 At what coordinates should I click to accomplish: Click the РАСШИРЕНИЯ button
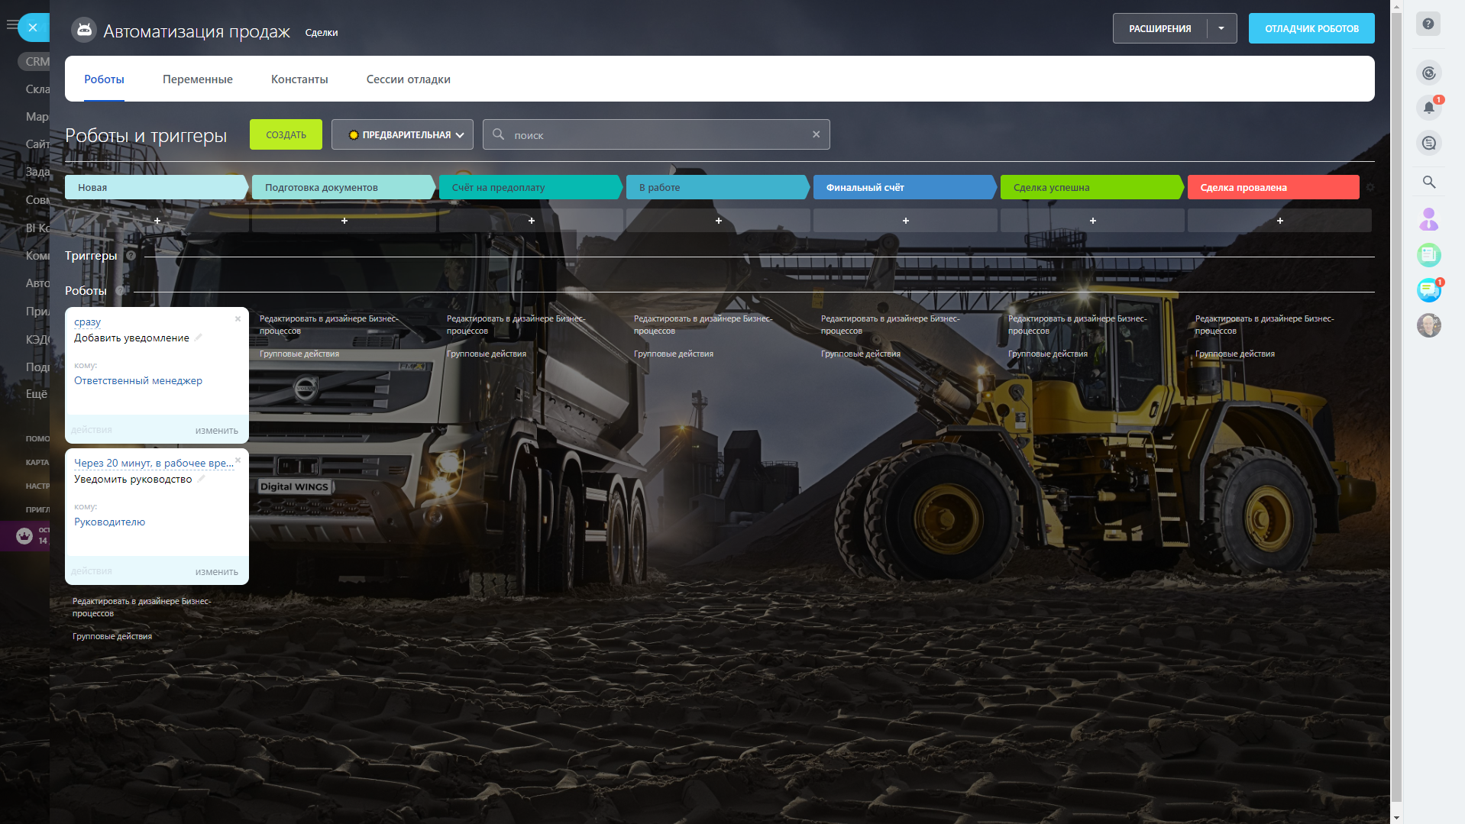tap(1159, 28)
